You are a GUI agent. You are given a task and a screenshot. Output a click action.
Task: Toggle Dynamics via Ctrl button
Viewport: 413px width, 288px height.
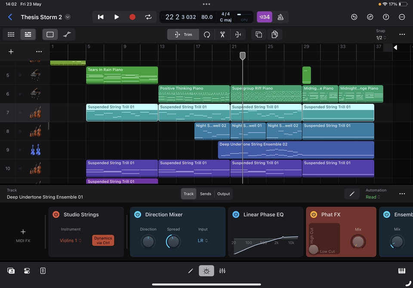(103, 240)
